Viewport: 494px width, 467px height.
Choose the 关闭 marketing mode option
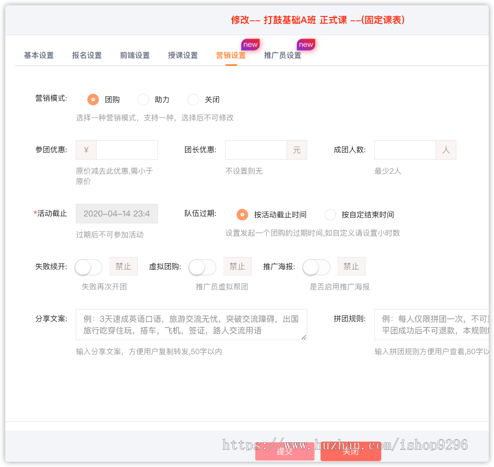[x=193, y=99]
